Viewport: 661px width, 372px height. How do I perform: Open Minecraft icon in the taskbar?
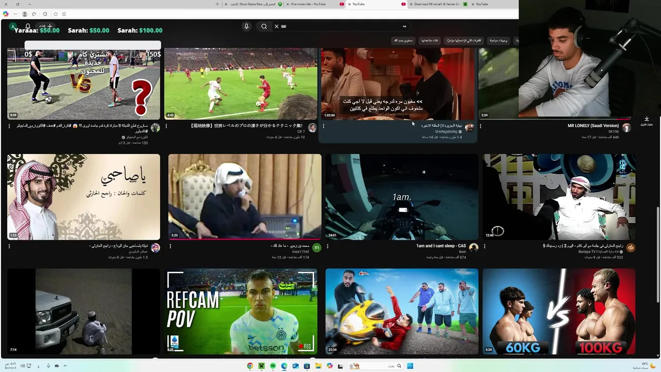[261, 366]
